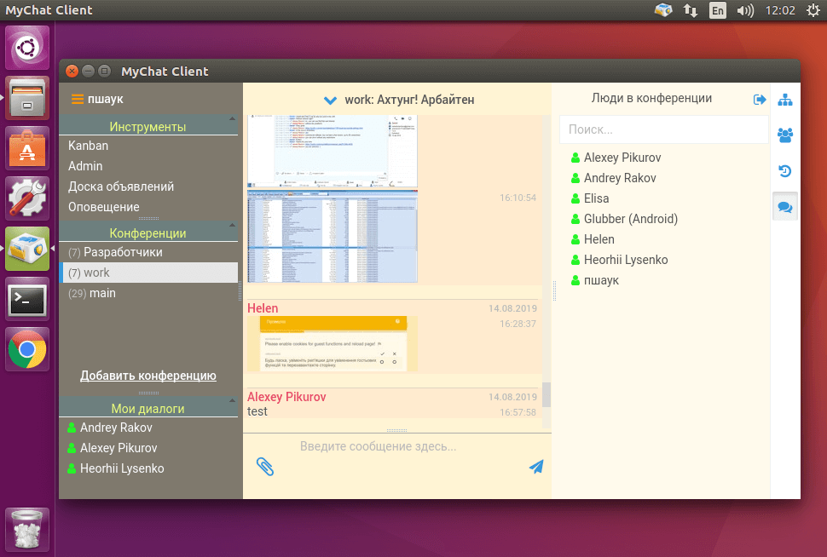Click the online status dot beside Helen
Viewport: 827px width, 557px height.
(574, 239)
